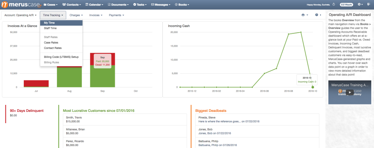The image size is (374, 148).
Task: Click the Jul bar in invoices chart
Action: click(x=36, y=84)
